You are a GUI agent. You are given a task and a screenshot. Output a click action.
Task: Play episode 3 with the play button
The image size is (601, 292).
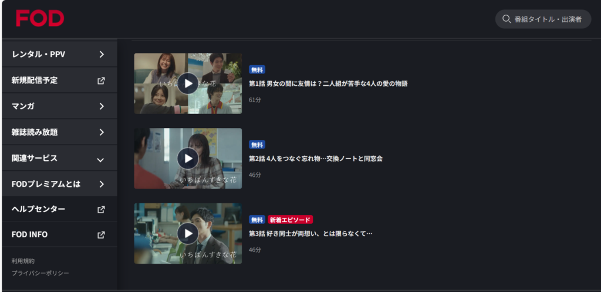click(x=188, y=233)
